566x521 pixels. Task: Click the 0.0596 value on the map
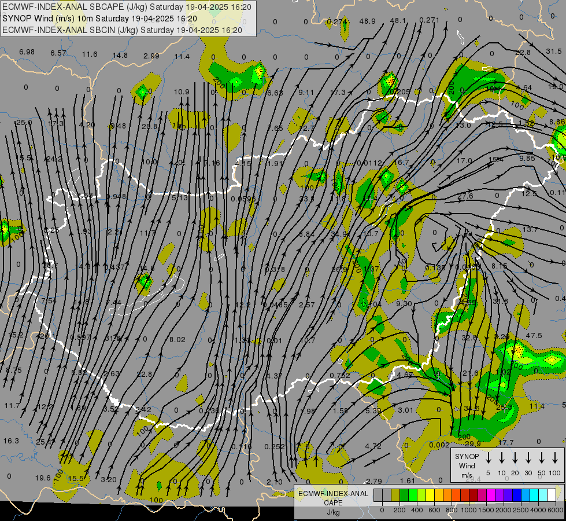[243, 199]
